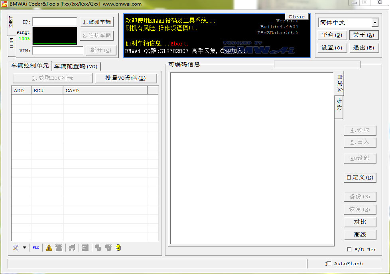Click the 自定义 (C) button
The width and height of the screenshot is (390, 274).
click(360, 177)
